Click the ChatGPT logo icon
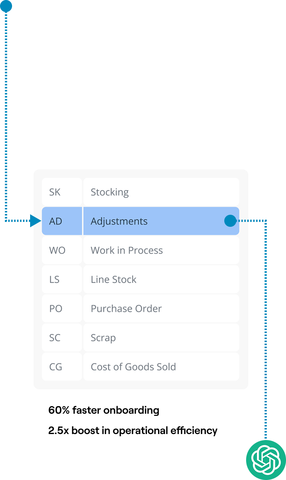Screen dimensions: 286x480 [266, 460]
